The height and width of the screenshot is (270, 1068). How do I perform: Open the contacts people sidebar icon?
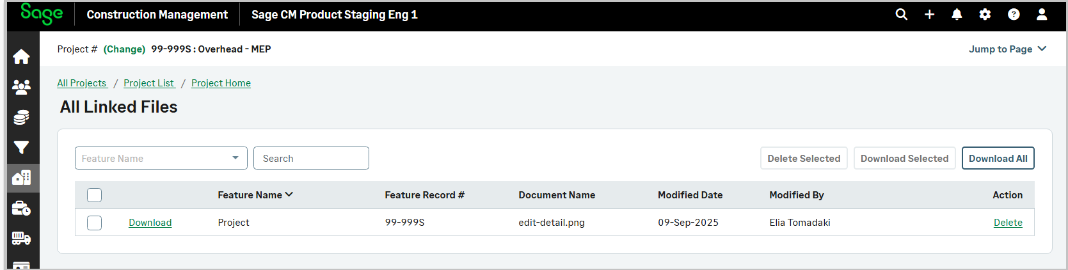pyautogui.click(x=21, y=87)
